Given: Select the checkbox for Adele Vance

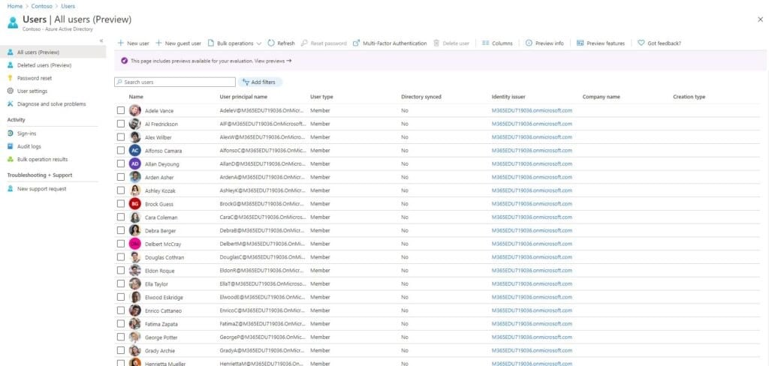Looking at the screenshot, I should pyautogui.click(x=121, y=110).
